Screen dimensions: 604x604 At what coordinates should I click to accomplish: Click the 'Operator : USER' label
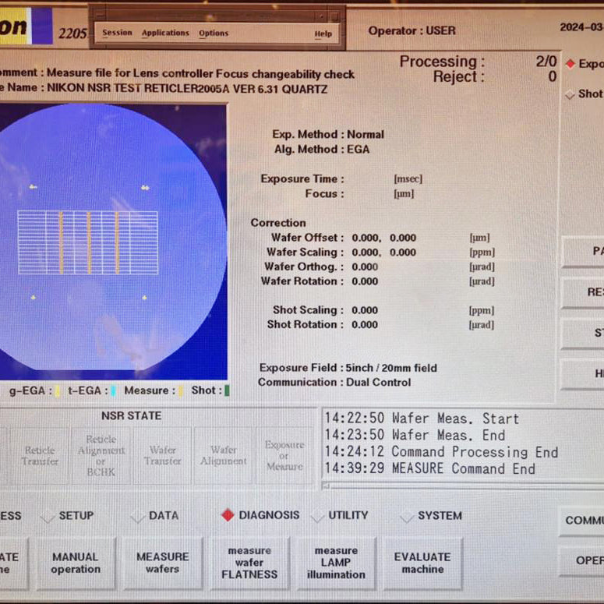point(411,31)
